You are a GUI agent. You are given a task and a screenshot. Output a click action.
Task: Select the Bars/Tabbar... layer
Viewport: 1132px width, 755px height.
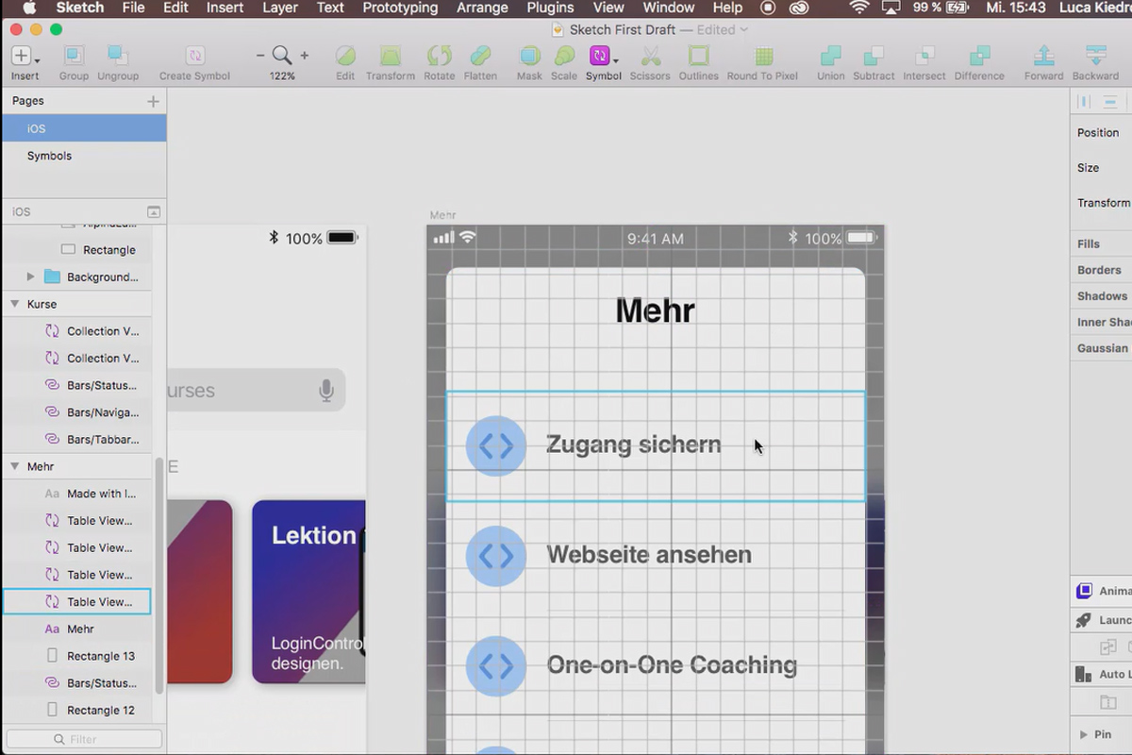(x=76, y=440)
